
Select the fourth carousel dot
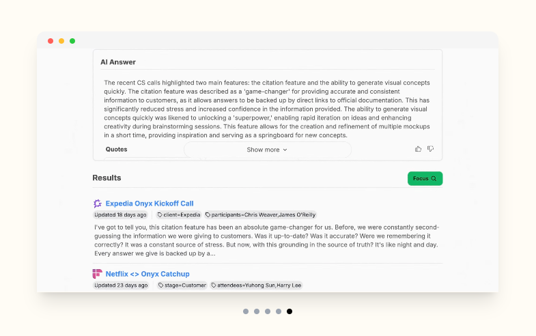click(279, 311)
